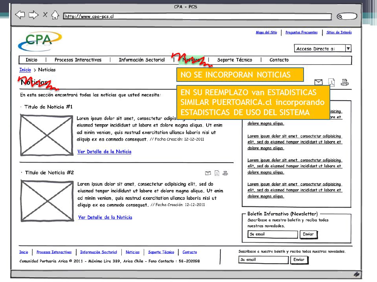Click the page-level email envelope icon
377x282 pixels.
coord(318,82)
